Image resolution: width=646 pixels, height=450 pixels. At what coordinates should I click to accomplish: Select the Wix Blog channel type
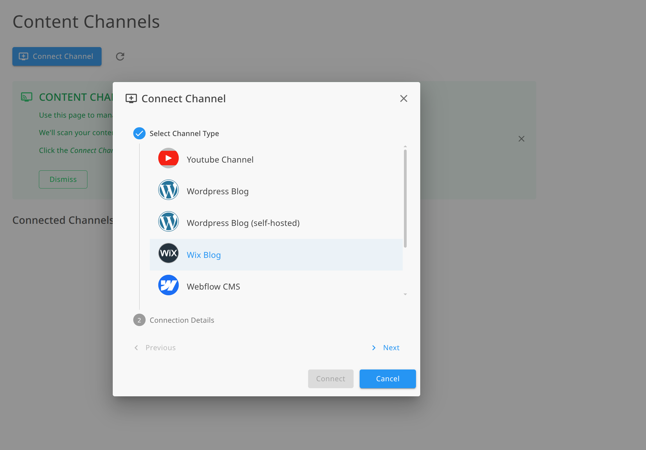tap(203, 255)
